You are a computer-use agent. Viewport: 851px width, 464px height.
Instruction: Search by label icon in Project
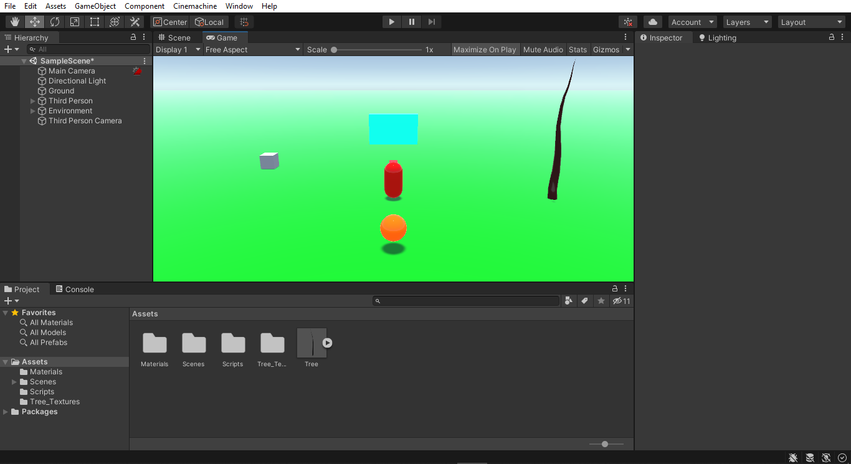coord(584,301)
